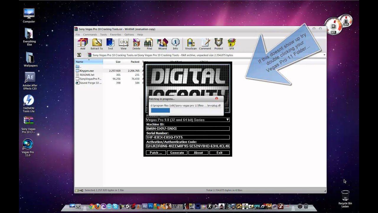The image size is (378, 213).
Task: Sort by the Packed column header
Action: coord(131,62)
